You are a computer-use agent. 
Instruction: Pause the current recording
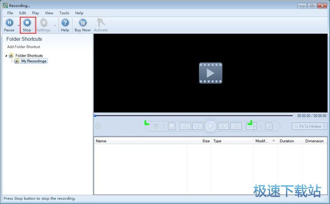pos(9,25)
